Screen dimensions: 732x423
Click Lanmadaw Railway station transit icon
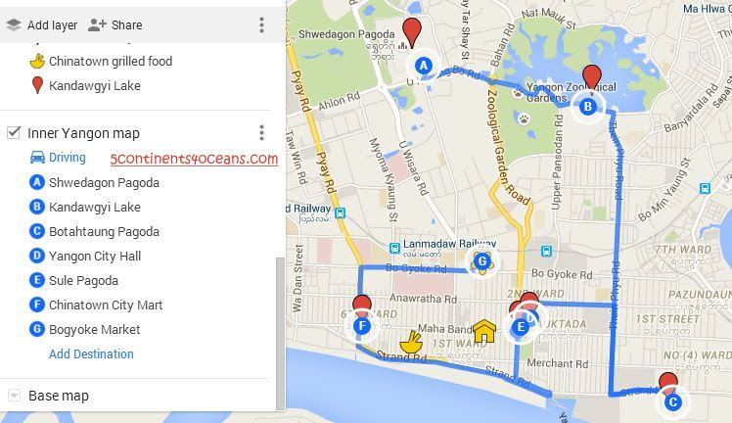(x=395, y=248)
